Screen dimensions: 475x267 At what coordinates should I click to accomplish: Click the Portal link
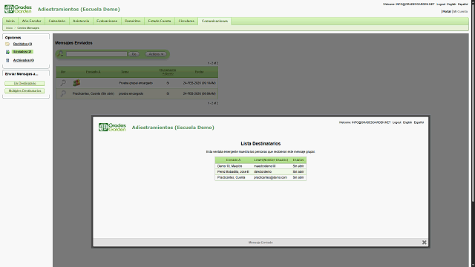point(446,12)
